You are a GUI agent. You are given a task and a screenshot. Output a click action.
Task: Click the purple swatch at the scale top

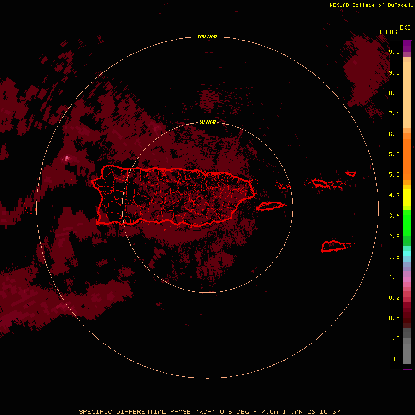pos(407,46)
